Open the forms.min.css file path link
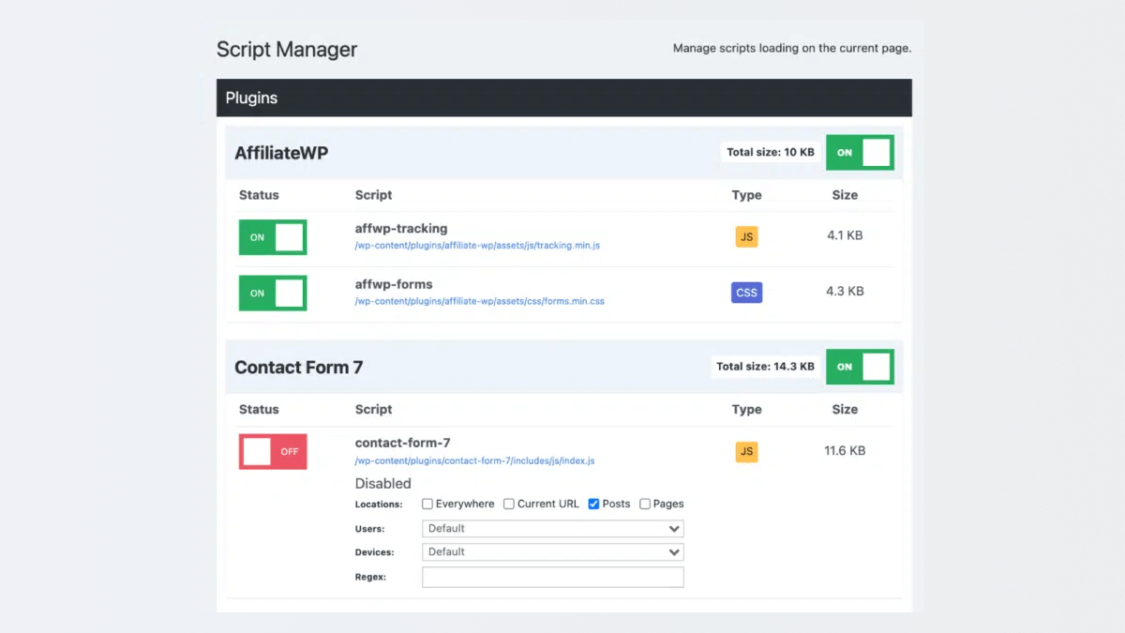1125x633 pixels. pos(479,302)
